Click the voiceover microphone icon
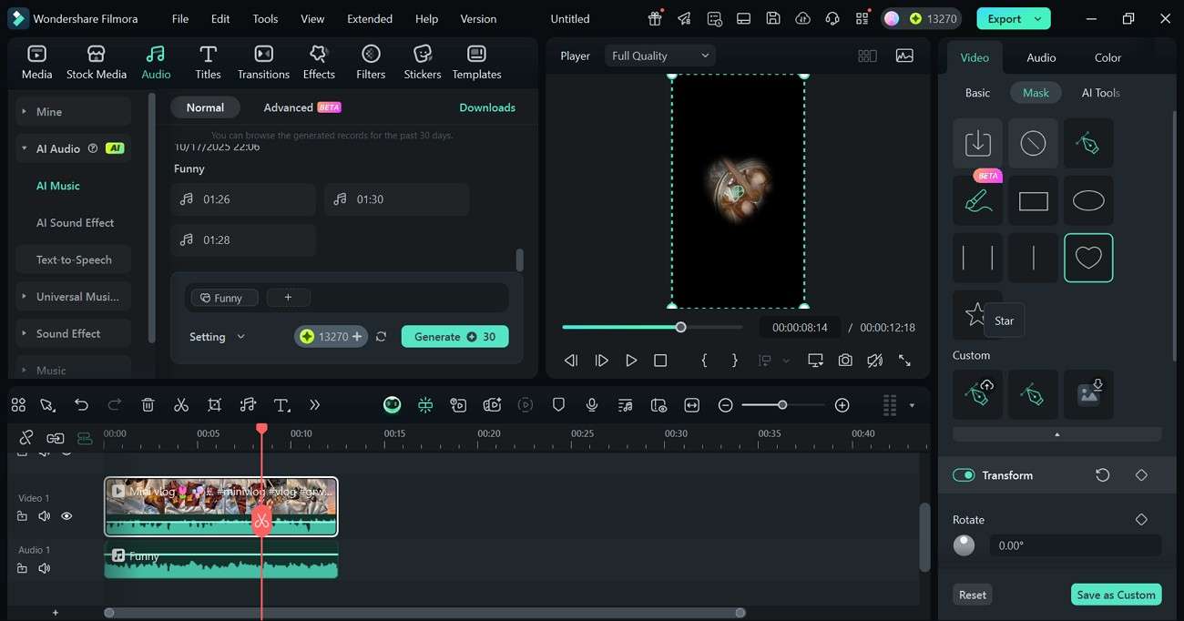The width and height of the screenshot is (1184, 621). click(592, 405)
